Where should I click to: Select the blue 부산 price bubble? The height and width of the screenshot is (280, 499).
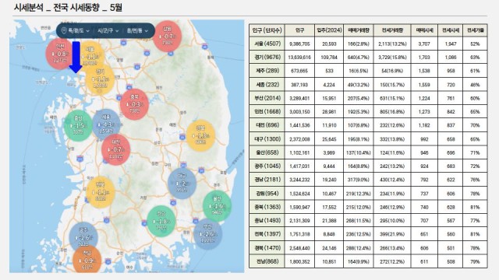tap(208, 234)
